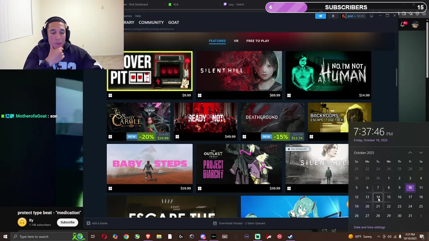
Task: Switch to Lacy - Twitch browser tab
Action: click(x=236, y=4)
